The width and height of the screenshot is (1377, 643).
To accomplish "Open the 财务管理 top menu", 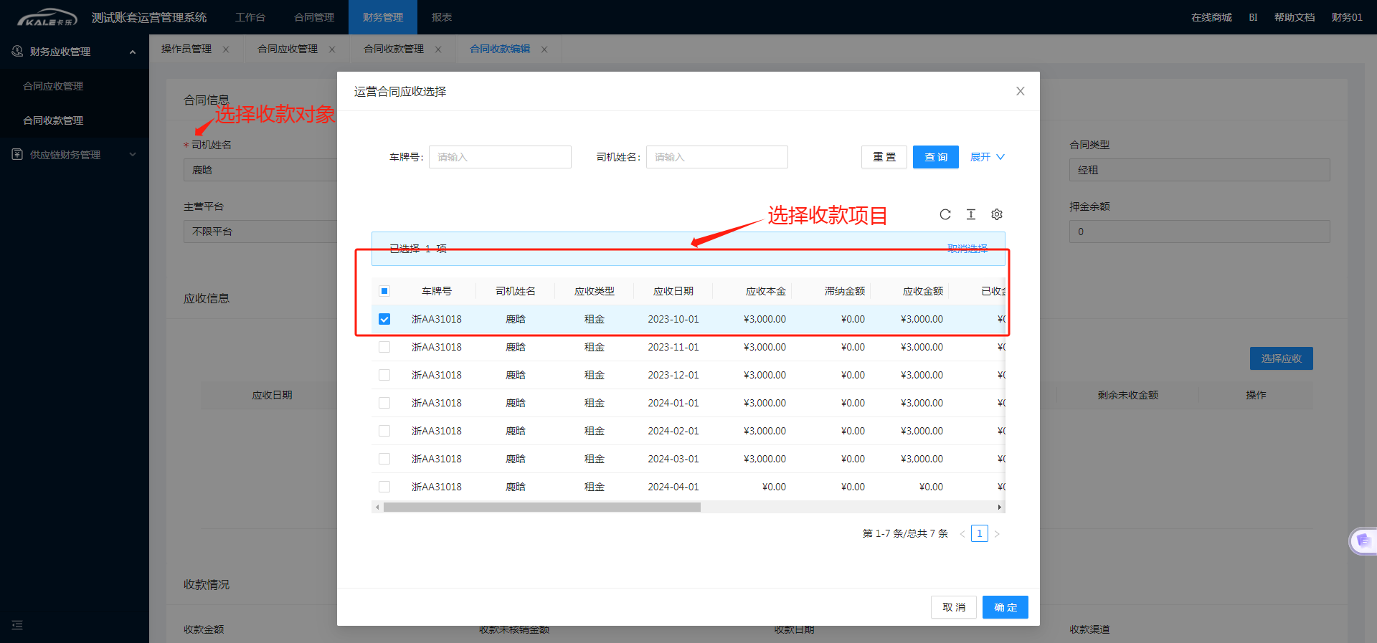I will tap(383, 17).
